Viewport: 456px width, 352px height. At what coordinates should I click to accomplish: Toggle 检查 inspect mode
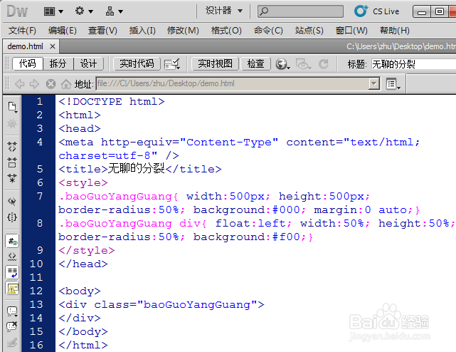255,63
